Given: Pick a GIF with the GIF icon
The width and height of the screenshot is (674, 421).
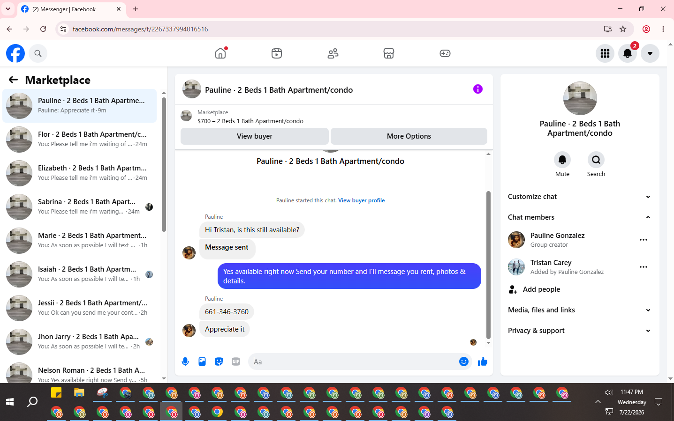Looking at the screenshot, I should click(236, 362).
